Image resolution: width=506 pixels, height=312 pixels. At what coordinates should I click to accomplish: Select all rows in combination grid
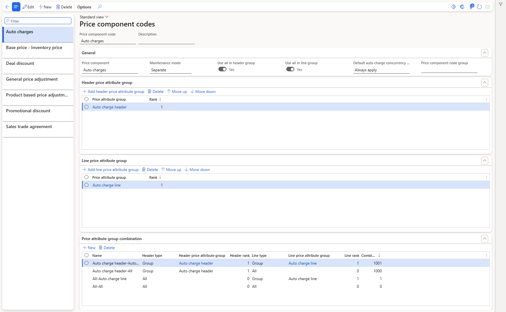pos(87,255)
